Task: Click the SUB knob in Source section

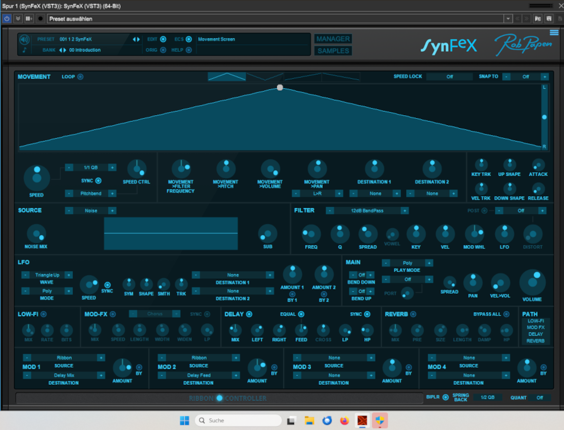Action: [267, 234]
